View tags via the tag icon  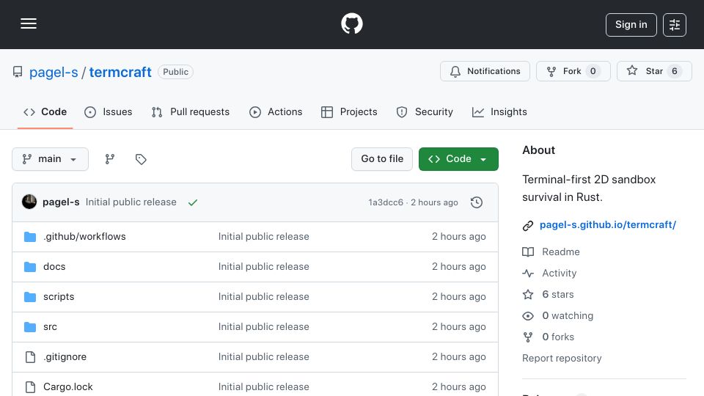(x=141, y=159)
